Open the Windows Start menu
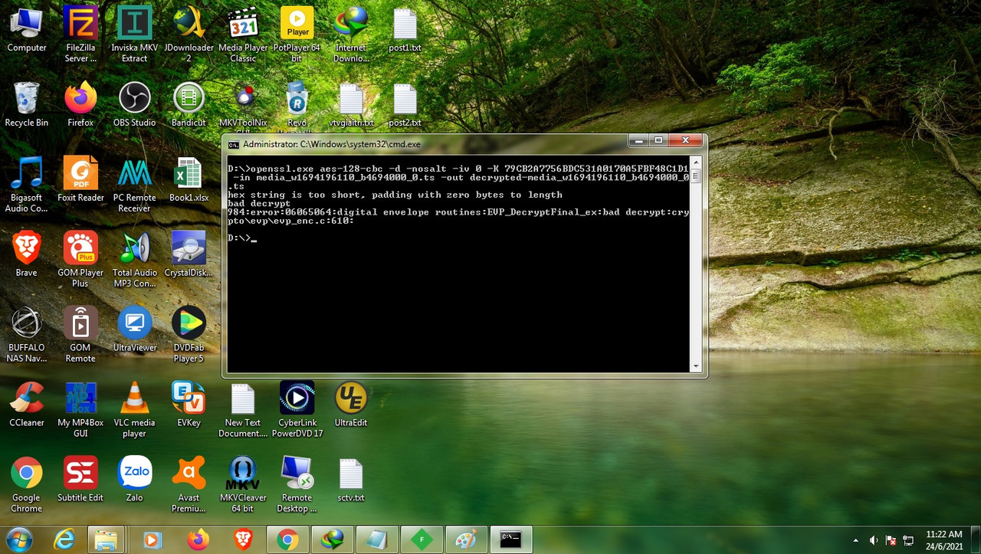The height and width of the screenshot is (554, 981). [x=19, y=539]
